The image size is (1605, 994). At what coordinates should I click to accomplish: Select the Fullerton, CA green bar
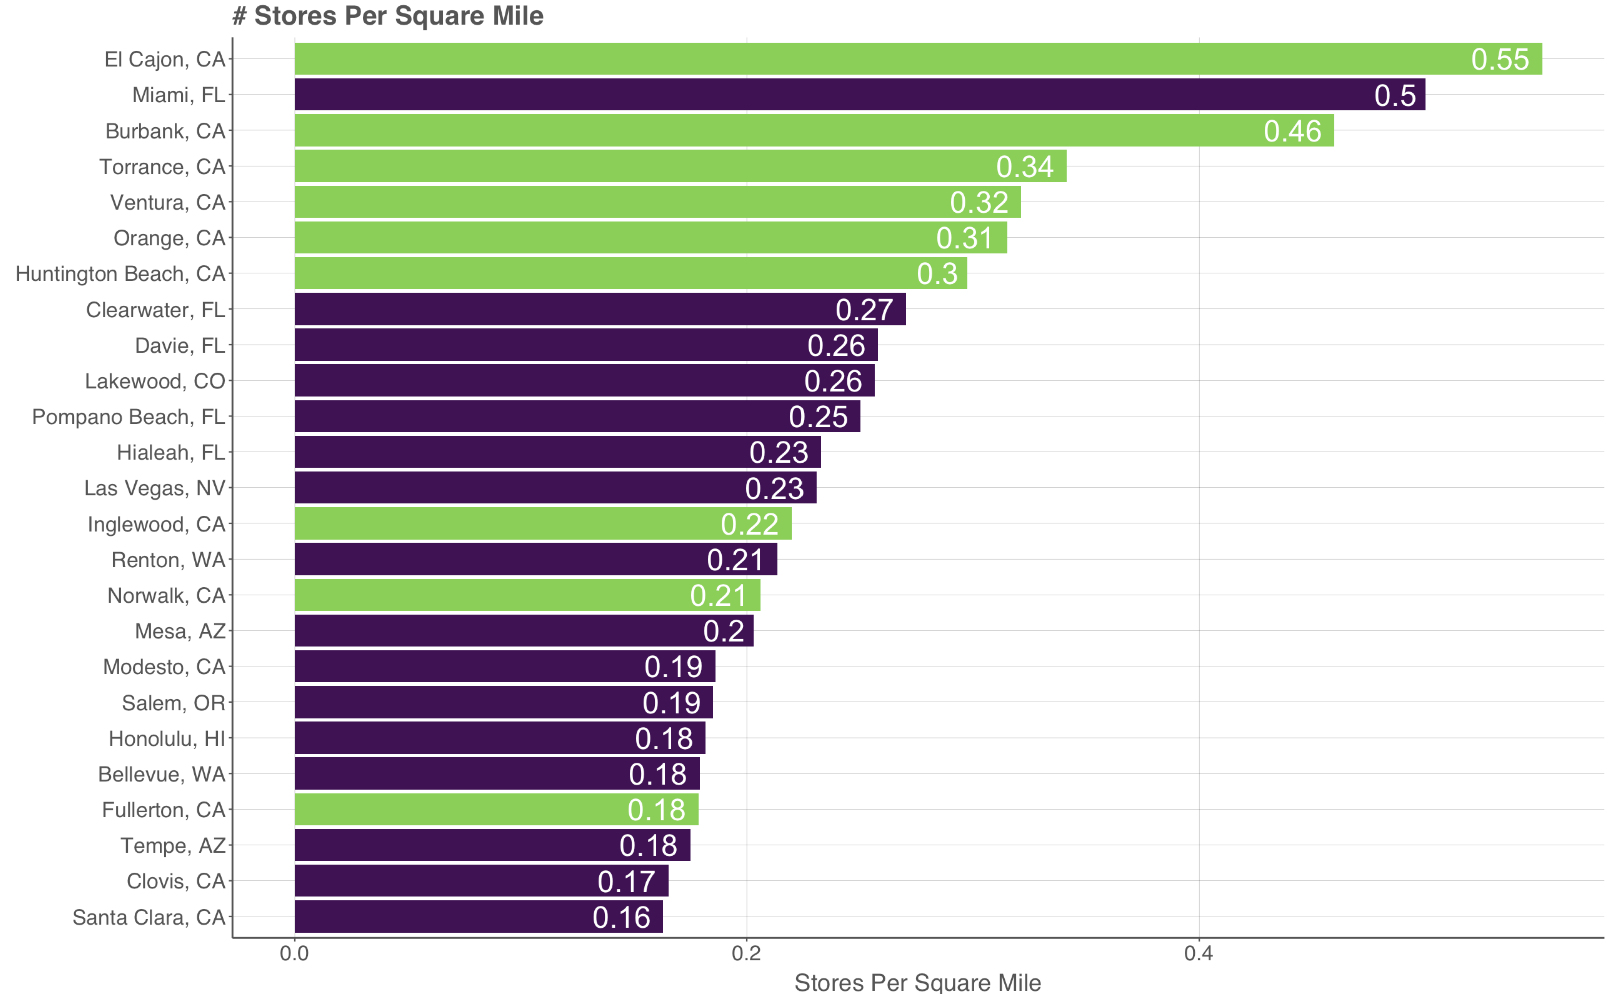point(496,810)
